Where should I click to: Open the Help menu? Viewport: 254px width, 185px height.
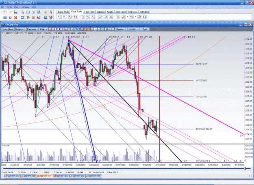(x=34, y=7)
